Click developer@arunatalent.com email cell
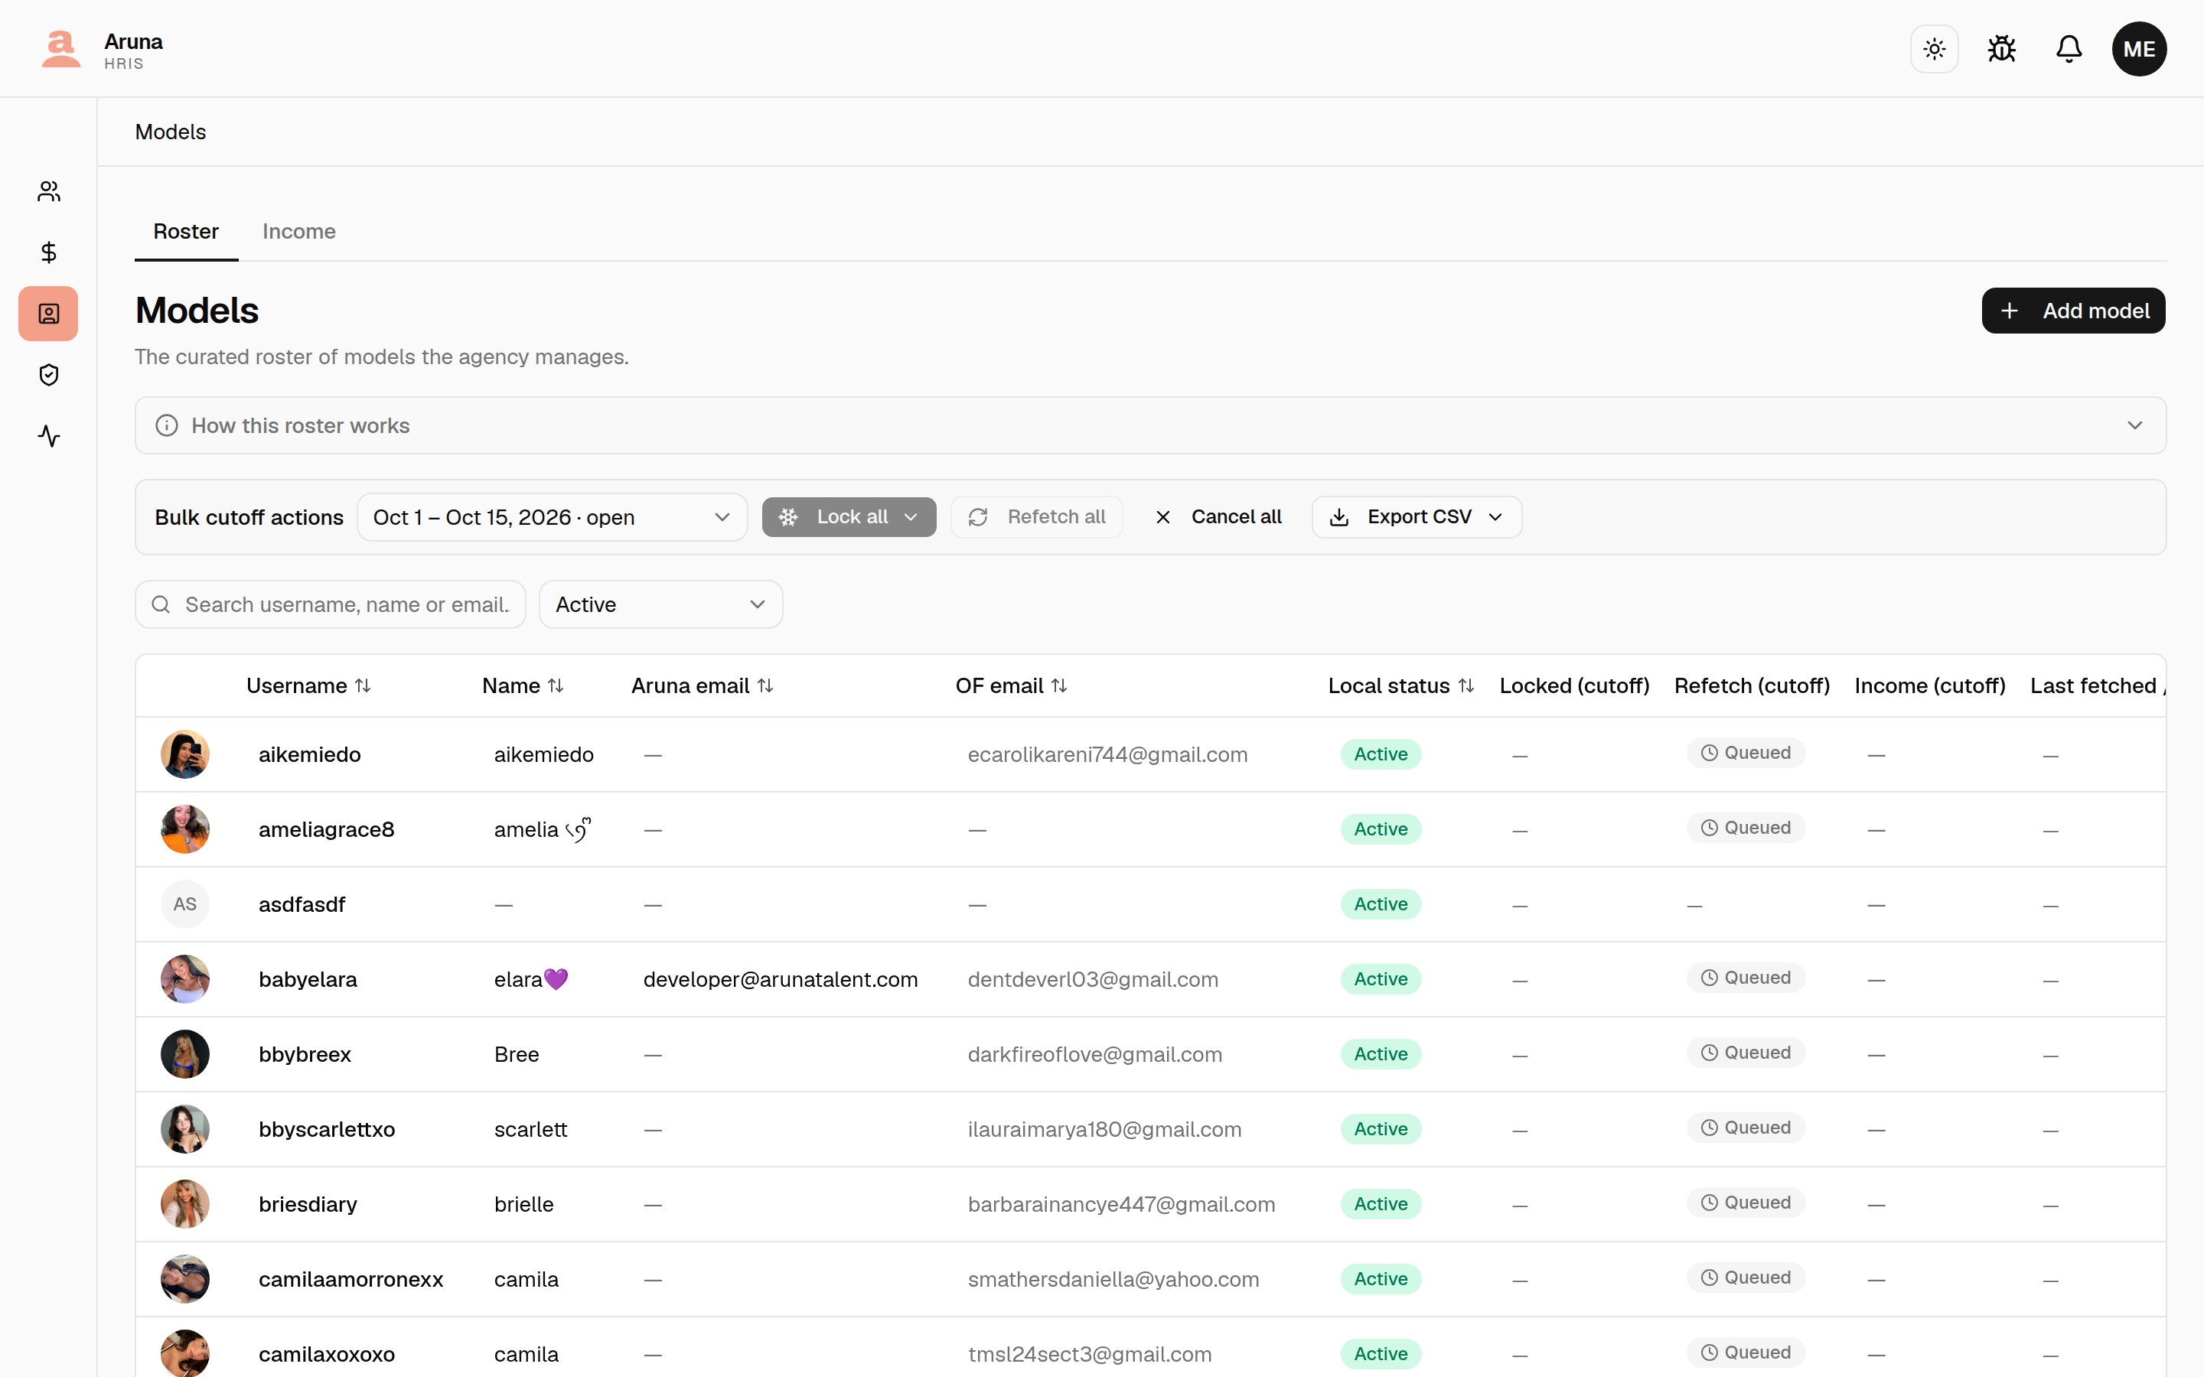The image size is (2204, 1377). coord(781,979)
